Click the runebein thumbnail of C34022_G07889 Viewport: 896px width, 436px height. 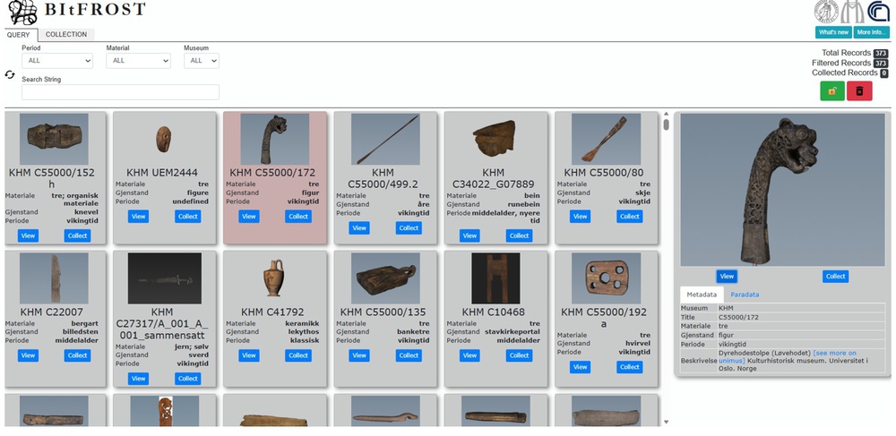495,139
